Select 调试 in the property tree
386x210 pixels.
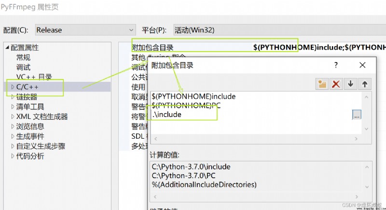click(x=23, y=67)
